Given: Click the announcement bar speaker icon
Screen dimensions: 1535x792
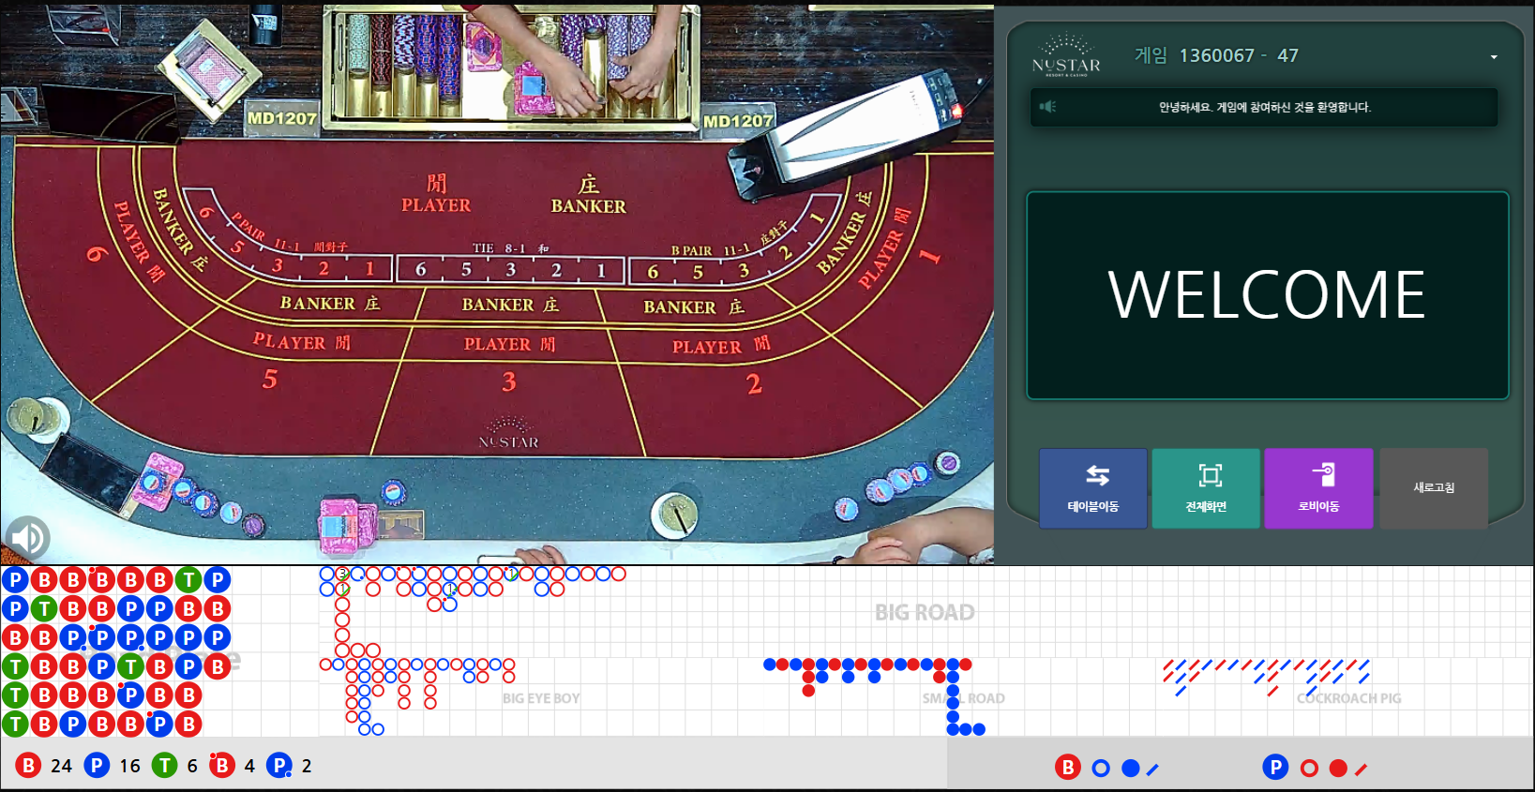Looking at the screenshot, I should click(x=1048, y=107).
